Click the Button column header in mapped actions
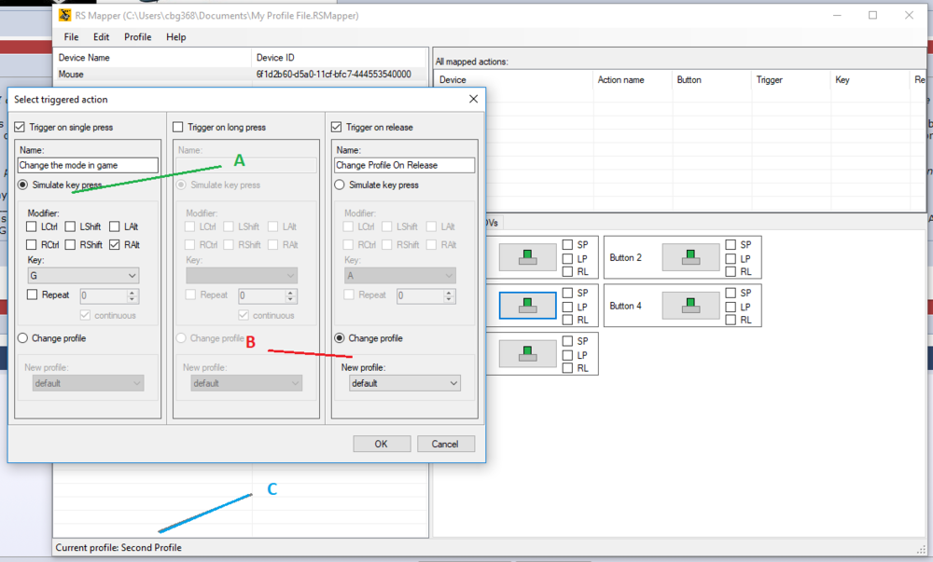 coord(712,79)
